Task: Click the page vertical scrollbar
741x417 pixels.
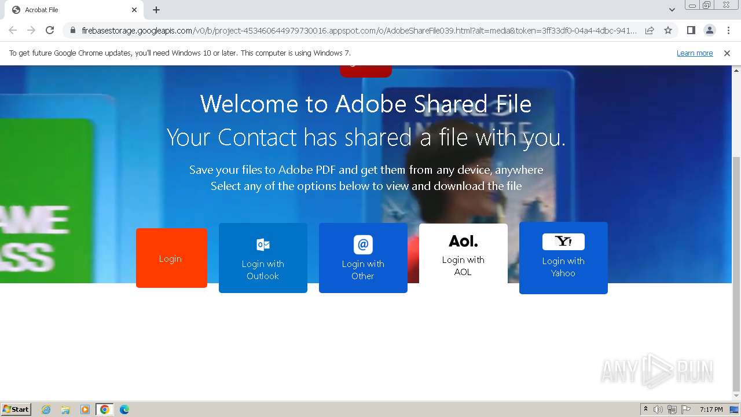Action: pos(736,275)
